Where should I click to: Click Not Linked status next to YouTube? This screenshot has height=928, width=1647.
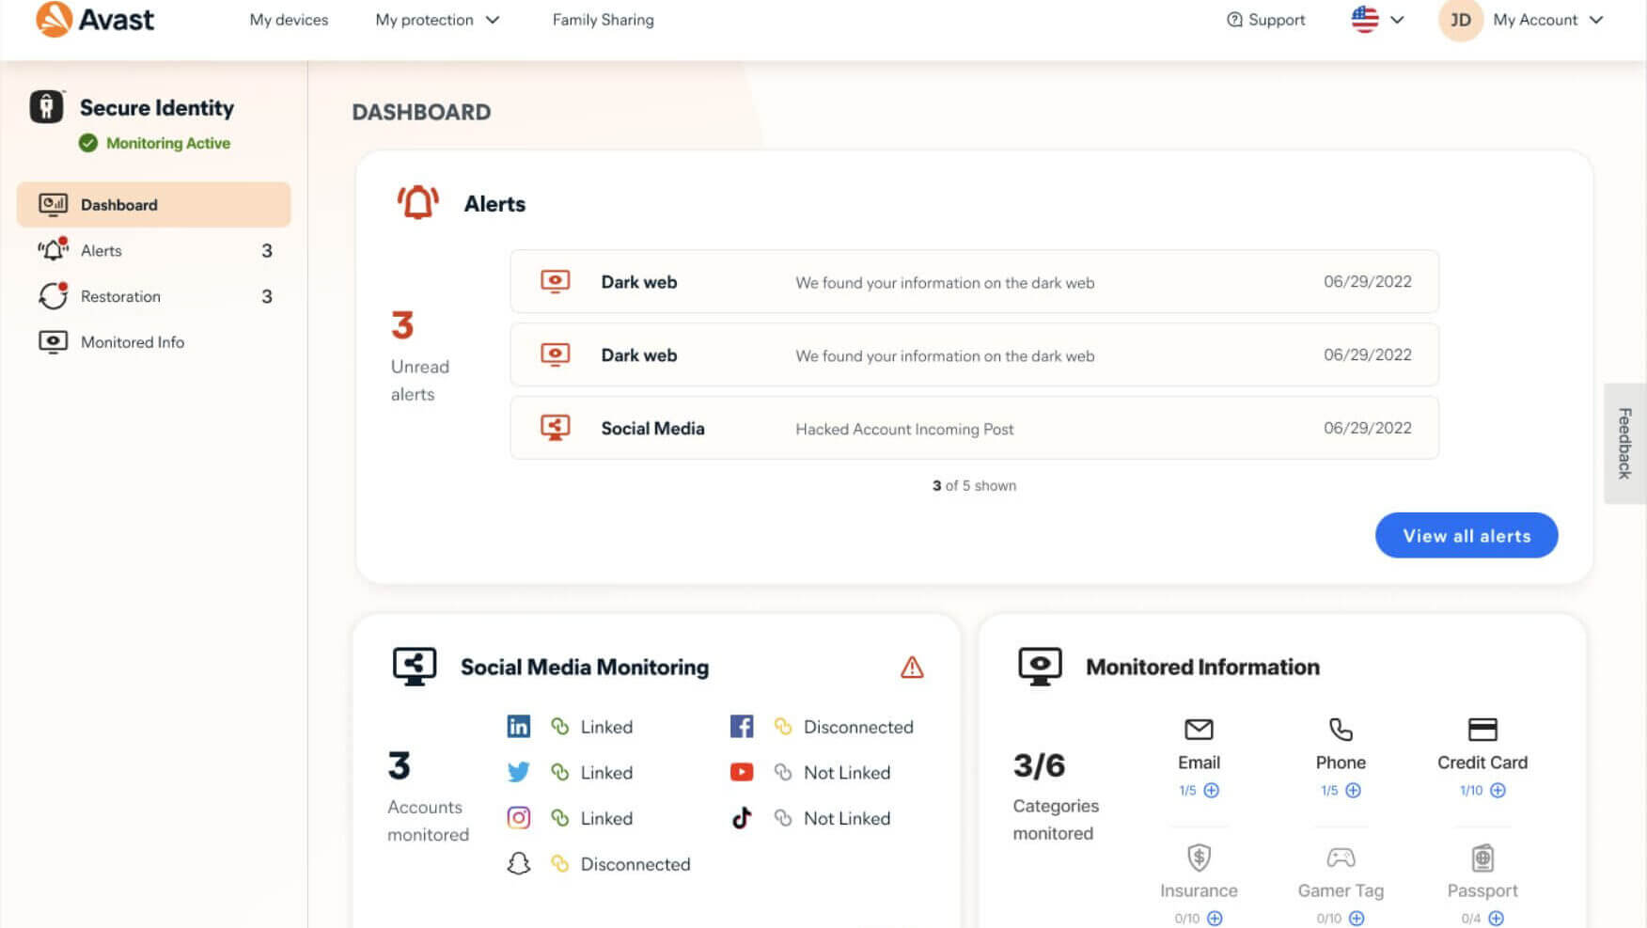pyautogui.click(x=847, y=773)
